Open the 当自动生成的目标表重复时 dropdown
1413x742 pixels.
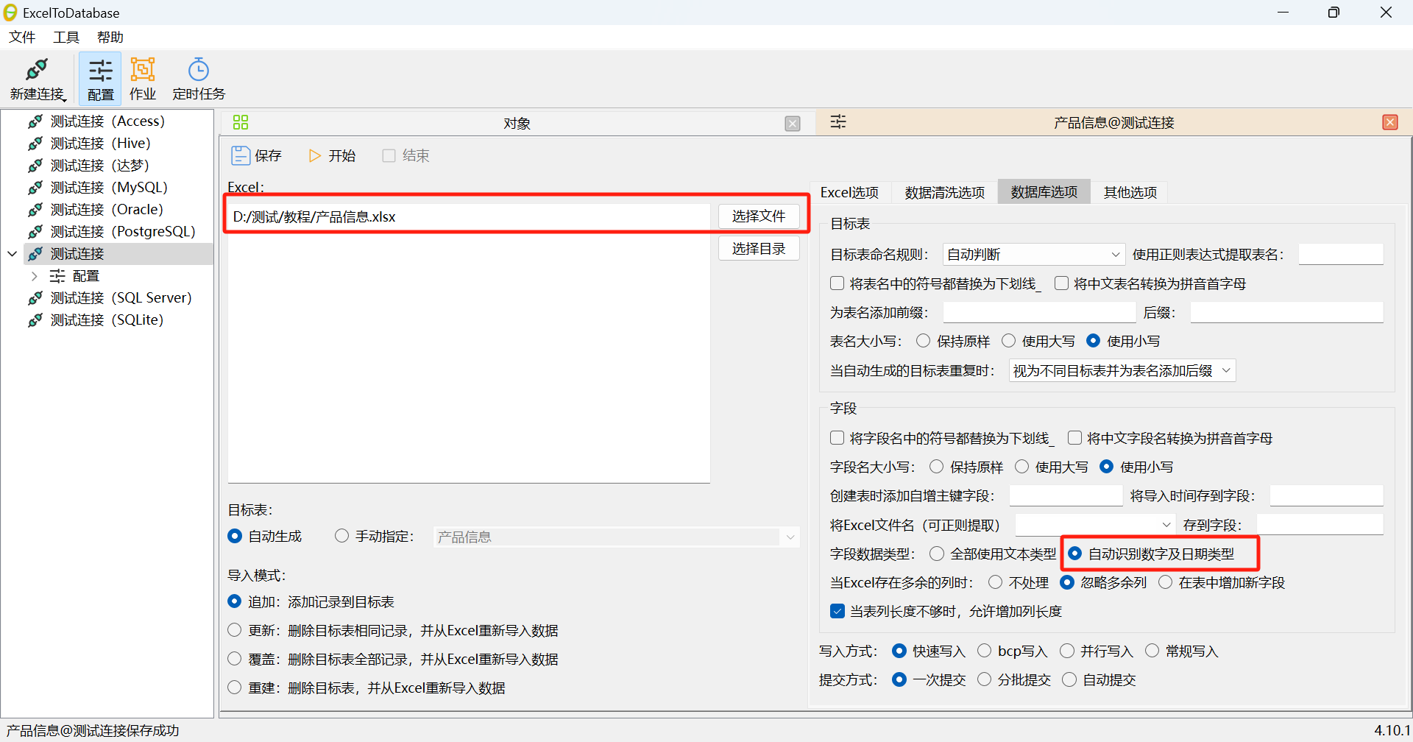pyautogui.click(x=1122, y=371)
